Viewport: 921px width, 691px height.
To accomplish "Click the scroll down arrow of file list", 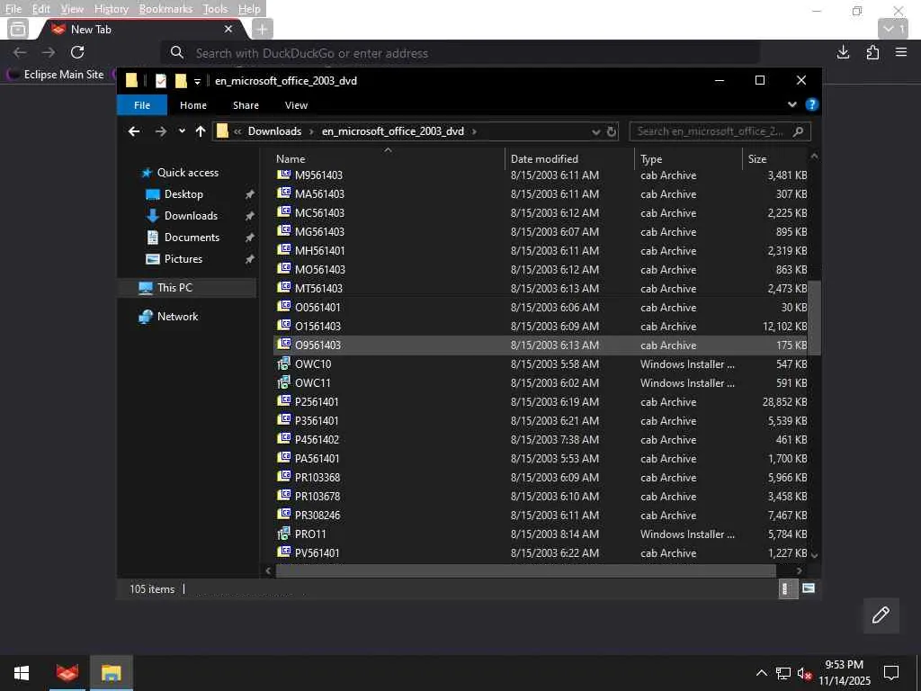I will pyautogui.click(x=814, y=554).
